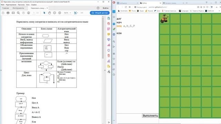Click the Opera address bar URL
The image size is (221, 124).
point(158,7)
